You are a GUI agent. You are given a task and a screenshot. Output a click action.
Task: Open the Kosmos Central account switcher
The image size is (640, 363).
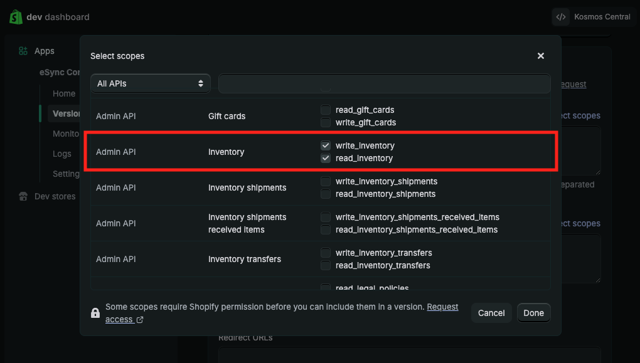(x=592, y=17)
